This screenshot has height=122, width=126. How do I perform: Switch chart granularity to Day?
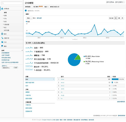pos(116,18)
